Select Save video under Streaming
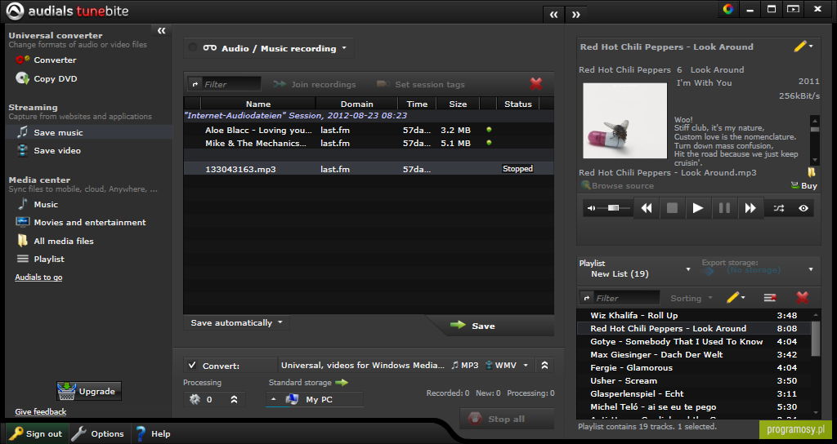This screenshot has width=837, height=444. click(48, 150)
